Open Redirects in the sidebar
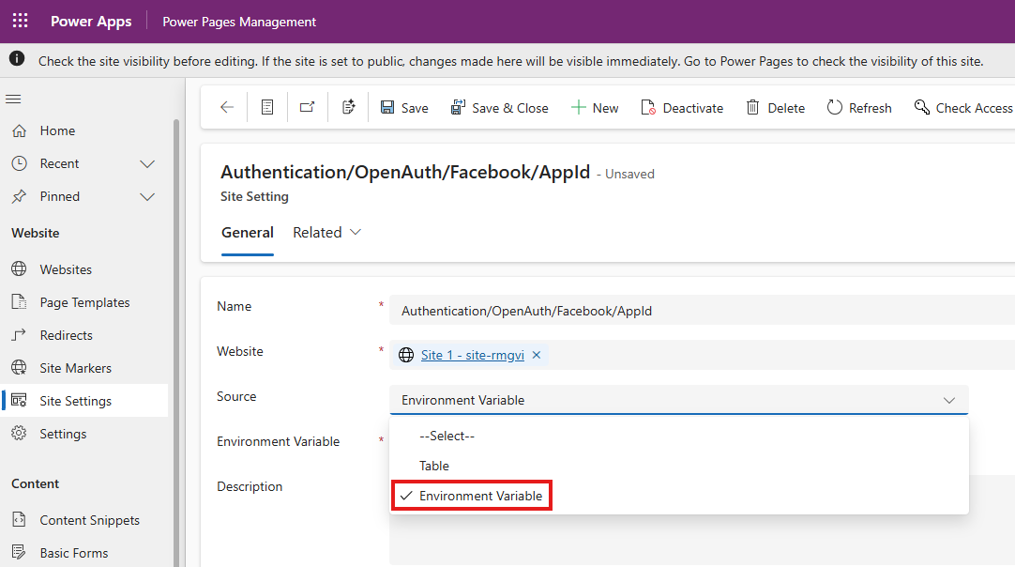This screenshot has width=1015, height=567. click(x=84, y=335)
